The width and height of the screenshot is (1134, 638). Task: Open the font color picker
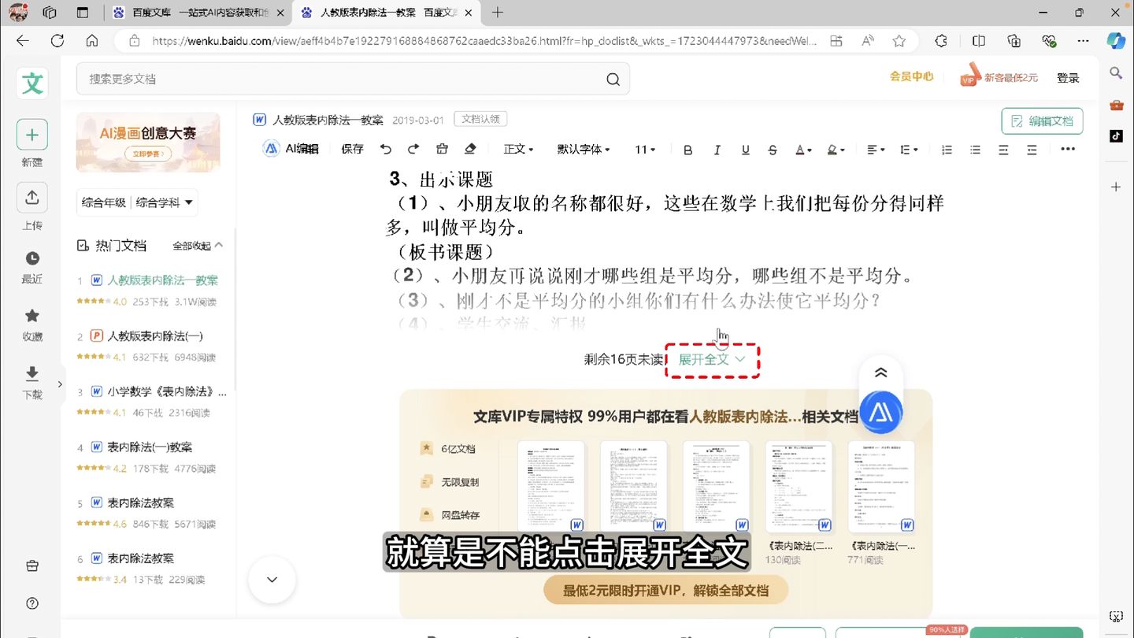[802, 150]
